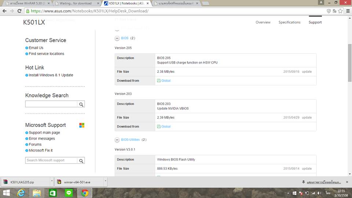The image size is (352, 198).
Task: Click the Microsoft logo beside Microsoft Support
Action: coord(82,125)
